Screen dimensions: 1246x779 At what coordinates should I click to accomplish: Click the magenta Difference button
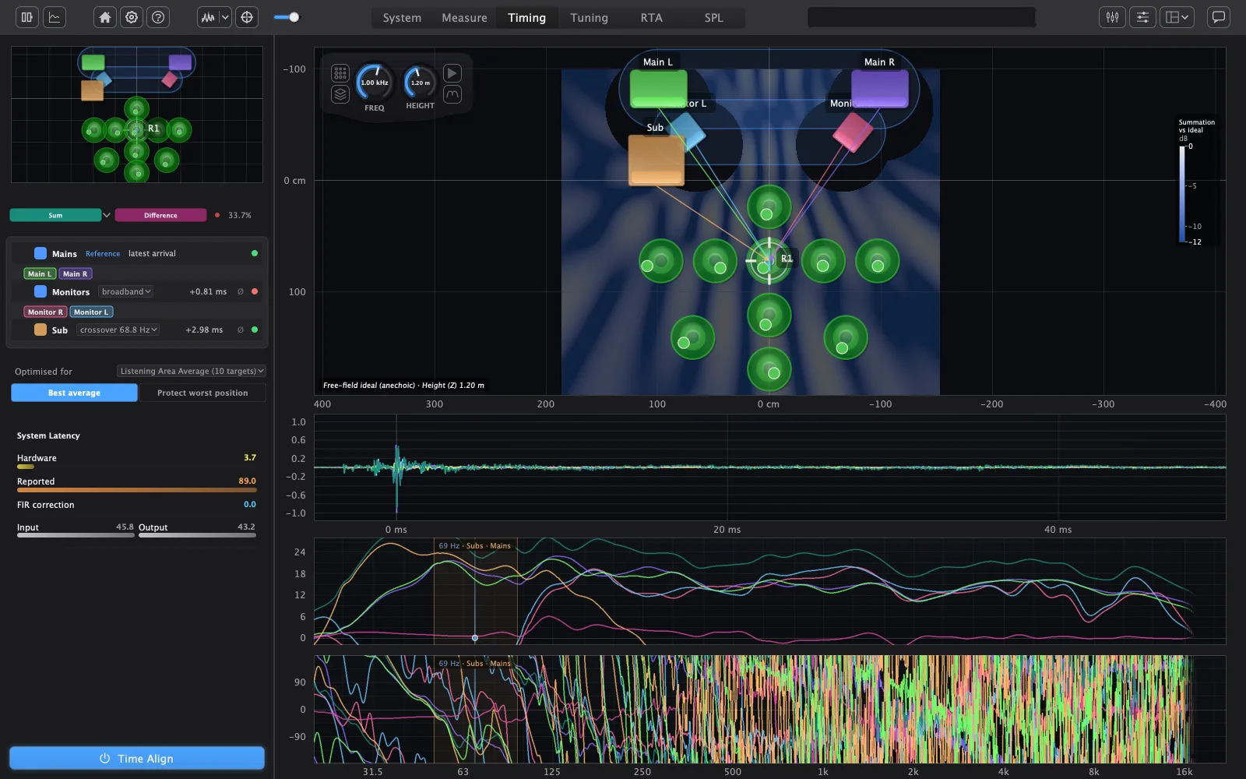(x=160, y=215)
